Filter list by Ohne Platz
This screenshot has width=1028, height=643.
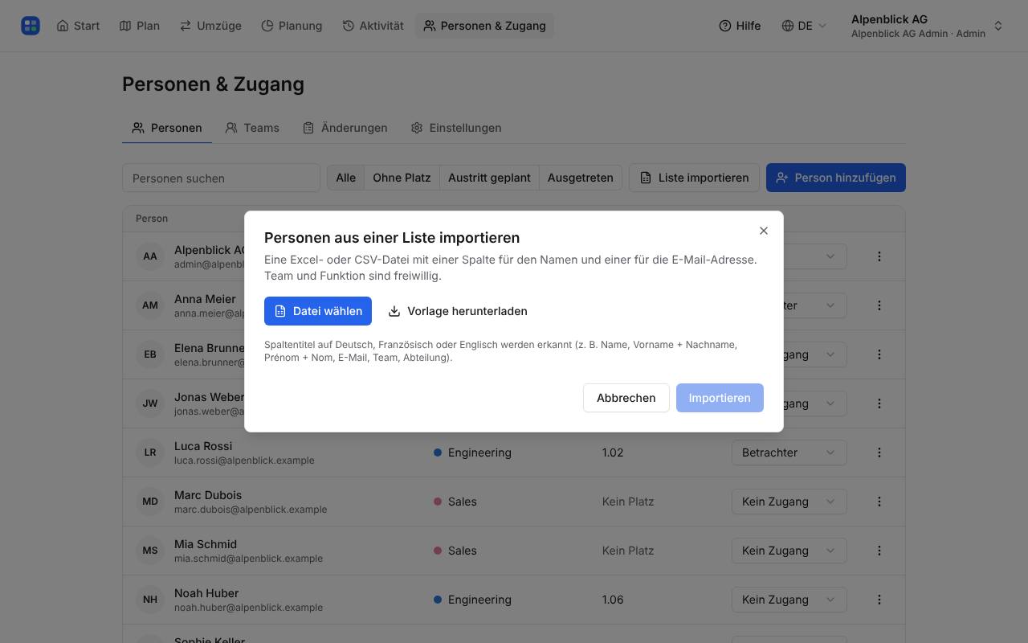(x=402, y=178)
